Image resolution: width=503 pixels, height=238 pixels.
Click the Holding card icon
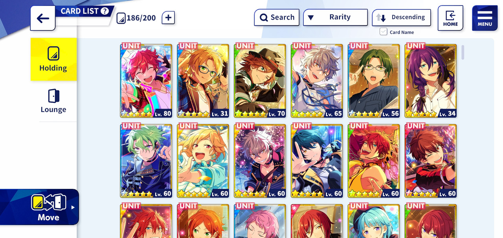(53, 53)
